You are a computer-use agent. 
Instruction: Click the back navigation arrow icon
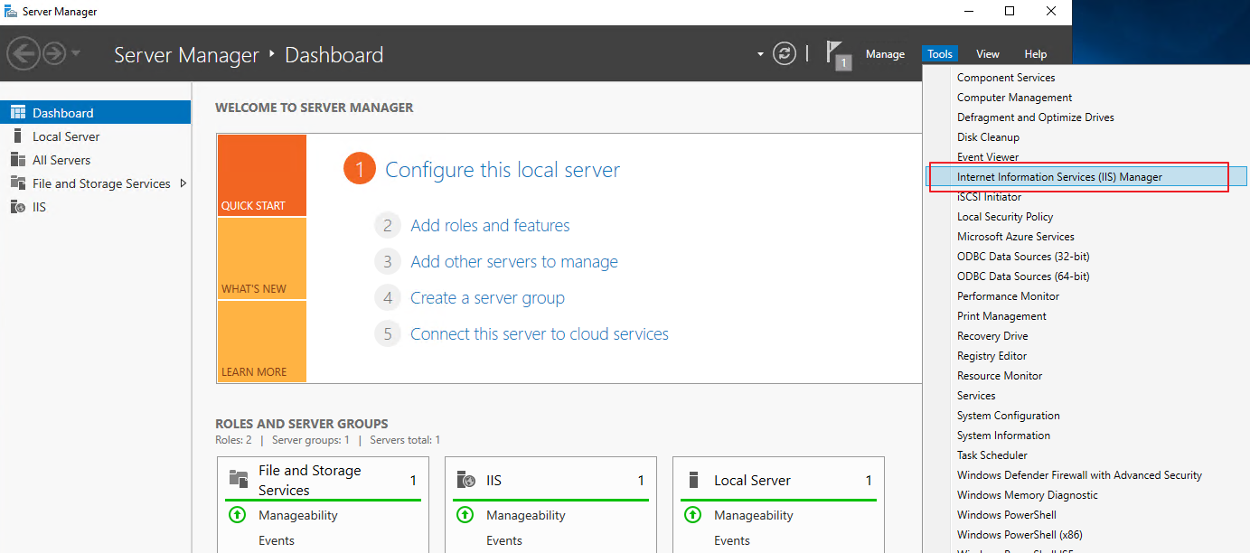click(23, 54)
